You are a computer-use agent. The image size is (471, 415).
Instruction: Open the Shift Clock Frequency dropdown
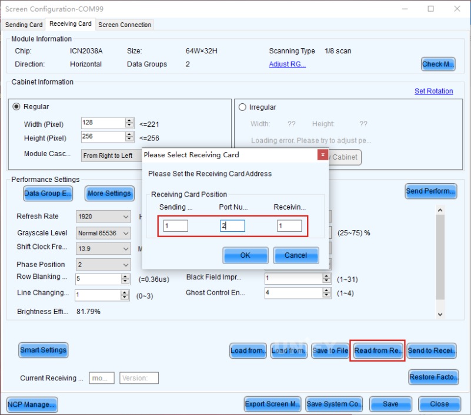coord(103,248)
